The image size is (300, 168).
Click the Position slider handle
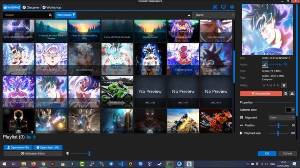click(x=278, y=126)
